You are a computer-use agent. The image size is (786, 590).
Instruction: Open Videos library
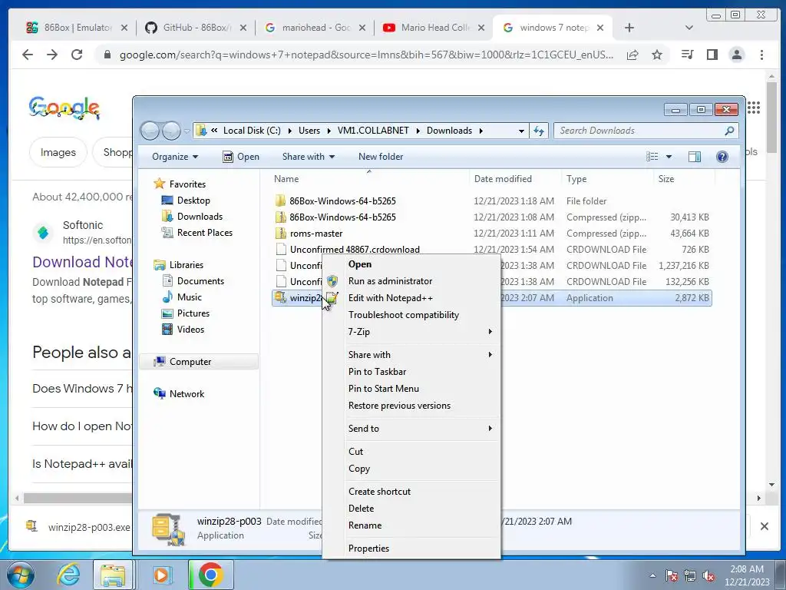[x=190, y=329]
